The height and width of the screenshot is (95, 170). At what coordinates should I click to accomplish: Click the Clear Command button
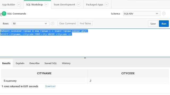[67, 23]
